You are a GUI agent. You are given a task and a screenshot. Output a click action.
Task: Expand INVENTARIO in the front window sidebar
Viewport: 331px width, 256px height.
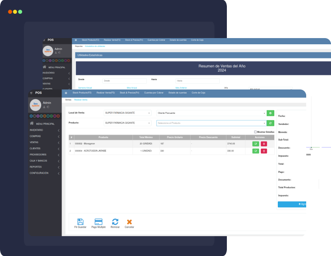click(x=45, y=130)
